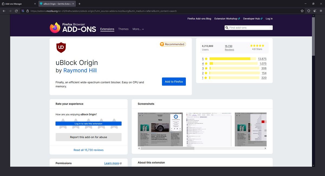Image resolution: width=325 pixels, height=176 pixels.
Task: Open Raymond Hill's author profile
Action: [80, 70]
